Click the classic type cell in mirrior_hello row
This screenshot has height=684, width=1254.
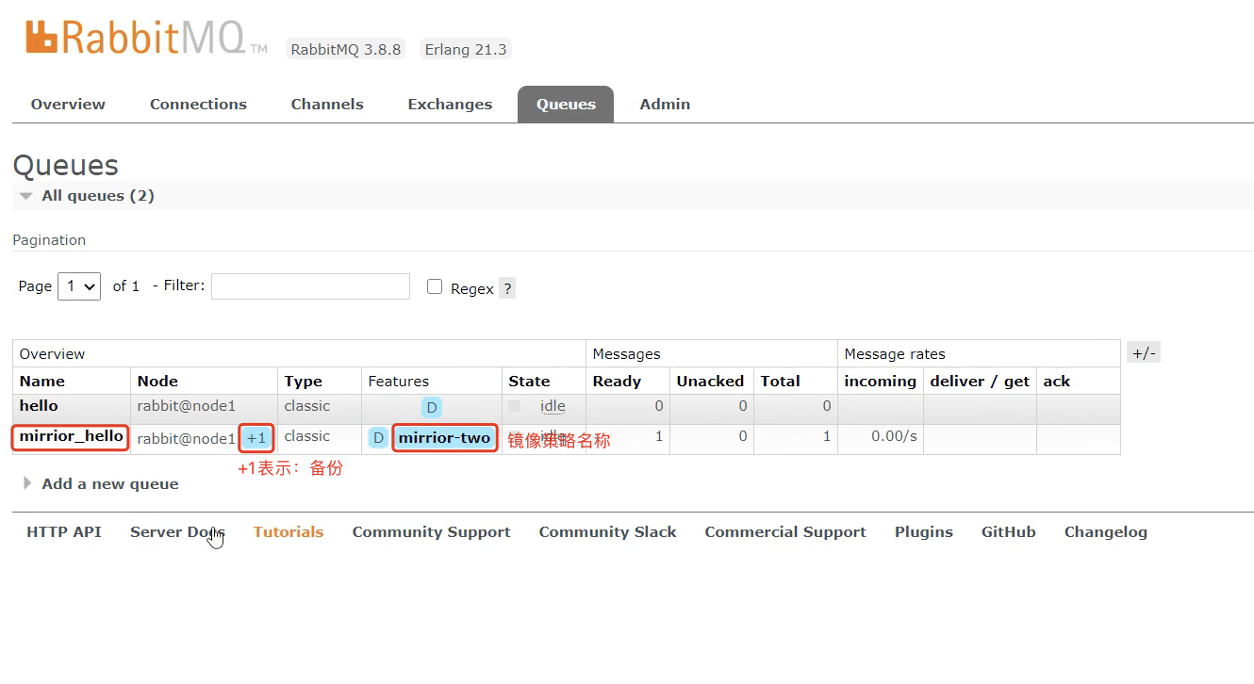[307, 436]
